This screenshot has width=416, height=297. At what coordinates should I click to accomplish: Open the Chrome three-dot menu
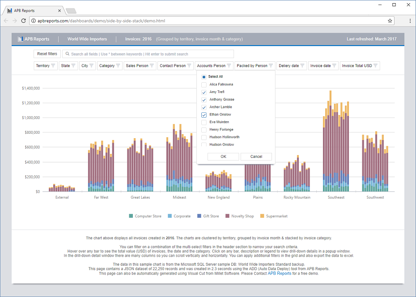click(410, 21)
